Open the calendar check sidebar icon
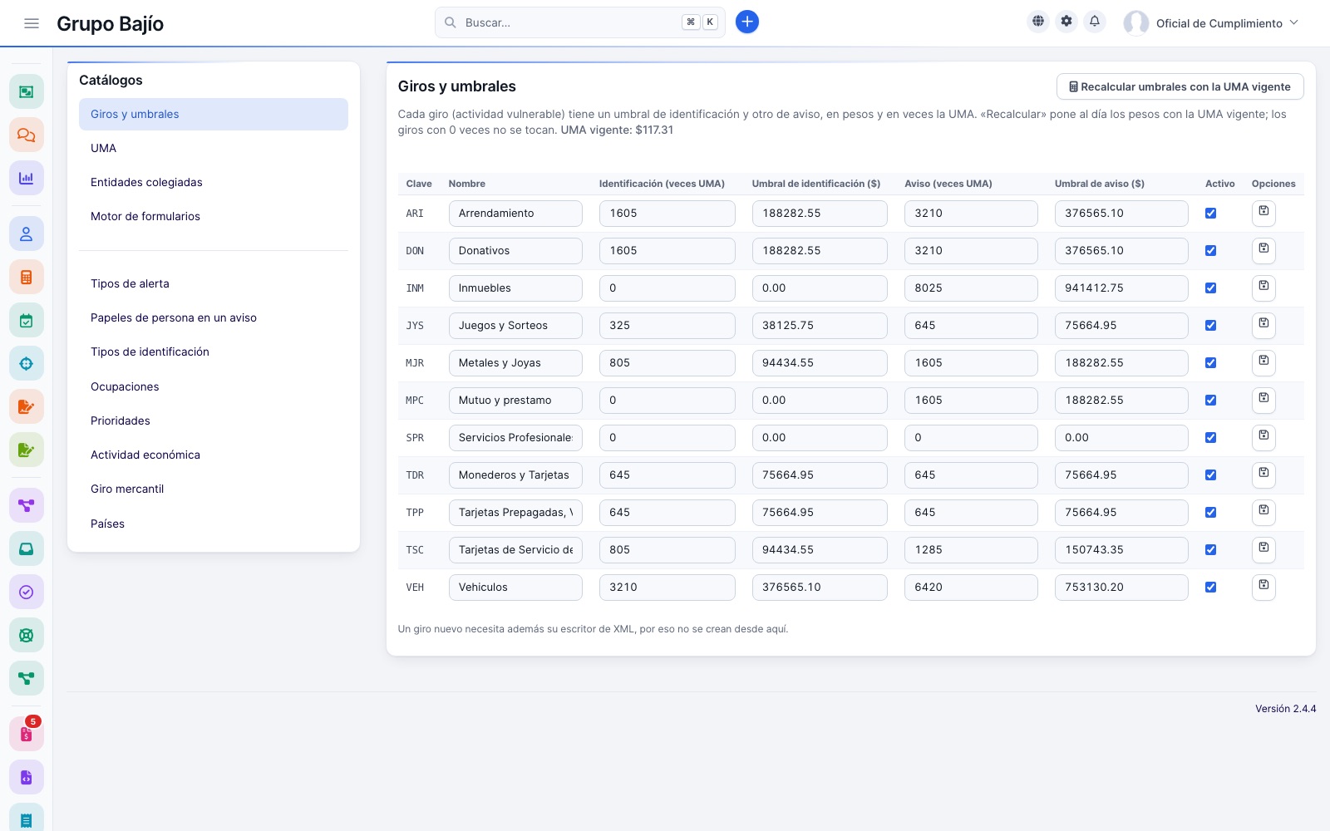 [x=27, y=321]
